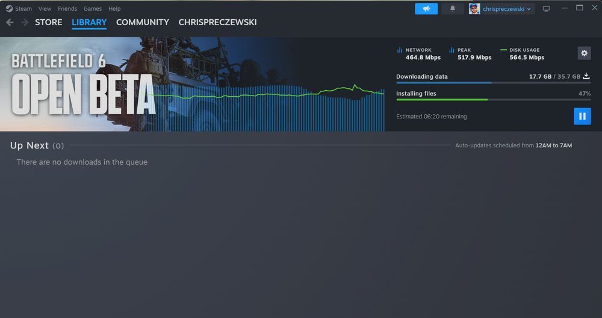602x318 pixels.
Task: Pause the Battlefield 6 download
Action: tap(582, 116)
